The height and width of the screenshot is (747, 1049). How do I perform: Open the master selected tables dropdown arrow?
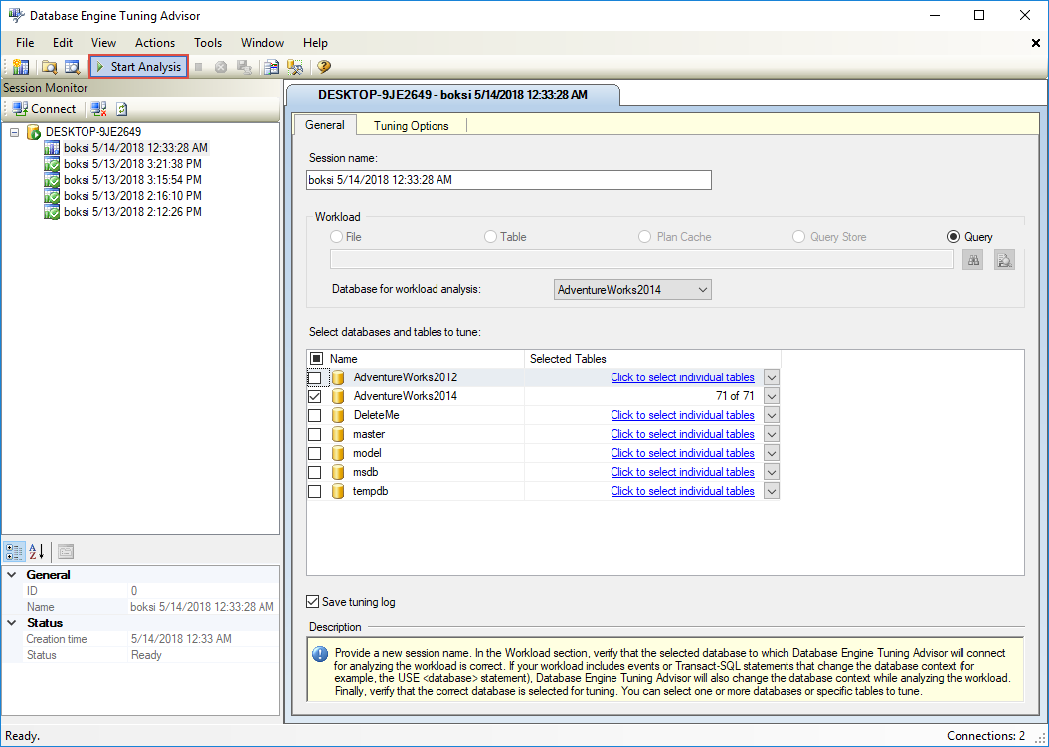[772, 434]
